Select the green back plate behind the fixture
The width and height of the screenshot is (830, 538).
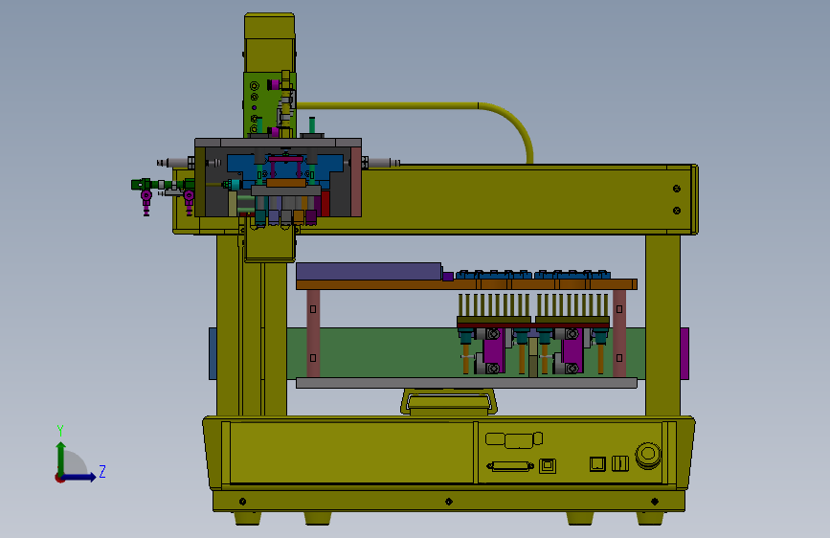pos(381,352)
